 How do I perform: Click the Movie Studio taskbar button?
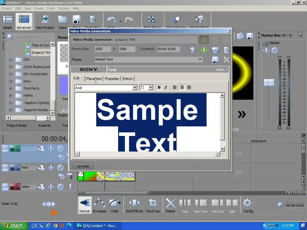pyautogui.click(x=97, y=226)
